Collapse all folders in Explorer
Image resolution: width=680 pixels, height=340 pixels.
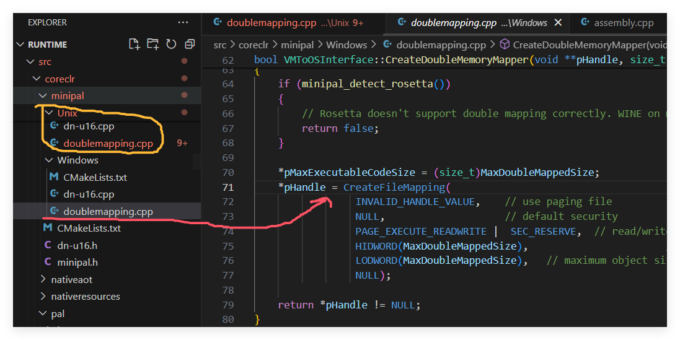tap(190, 44)
